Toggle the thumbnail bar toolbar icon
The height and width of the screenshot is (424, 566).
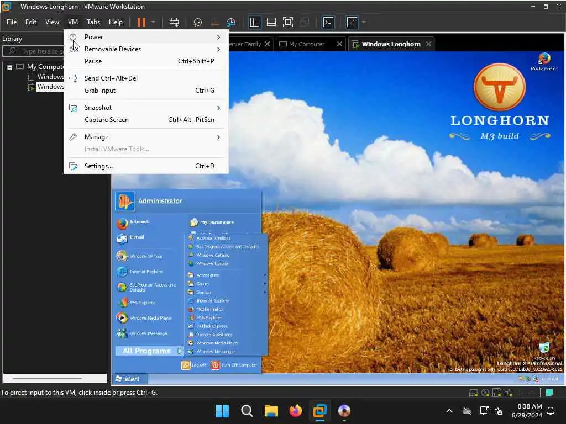click(x=271, y=22)
